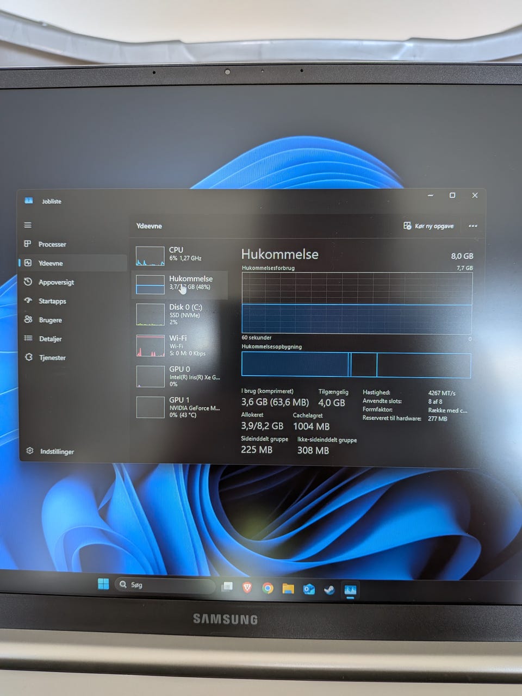Select the CPU performance graph entry
Viewport: 522px width, 696px height.
click(179, 255)
